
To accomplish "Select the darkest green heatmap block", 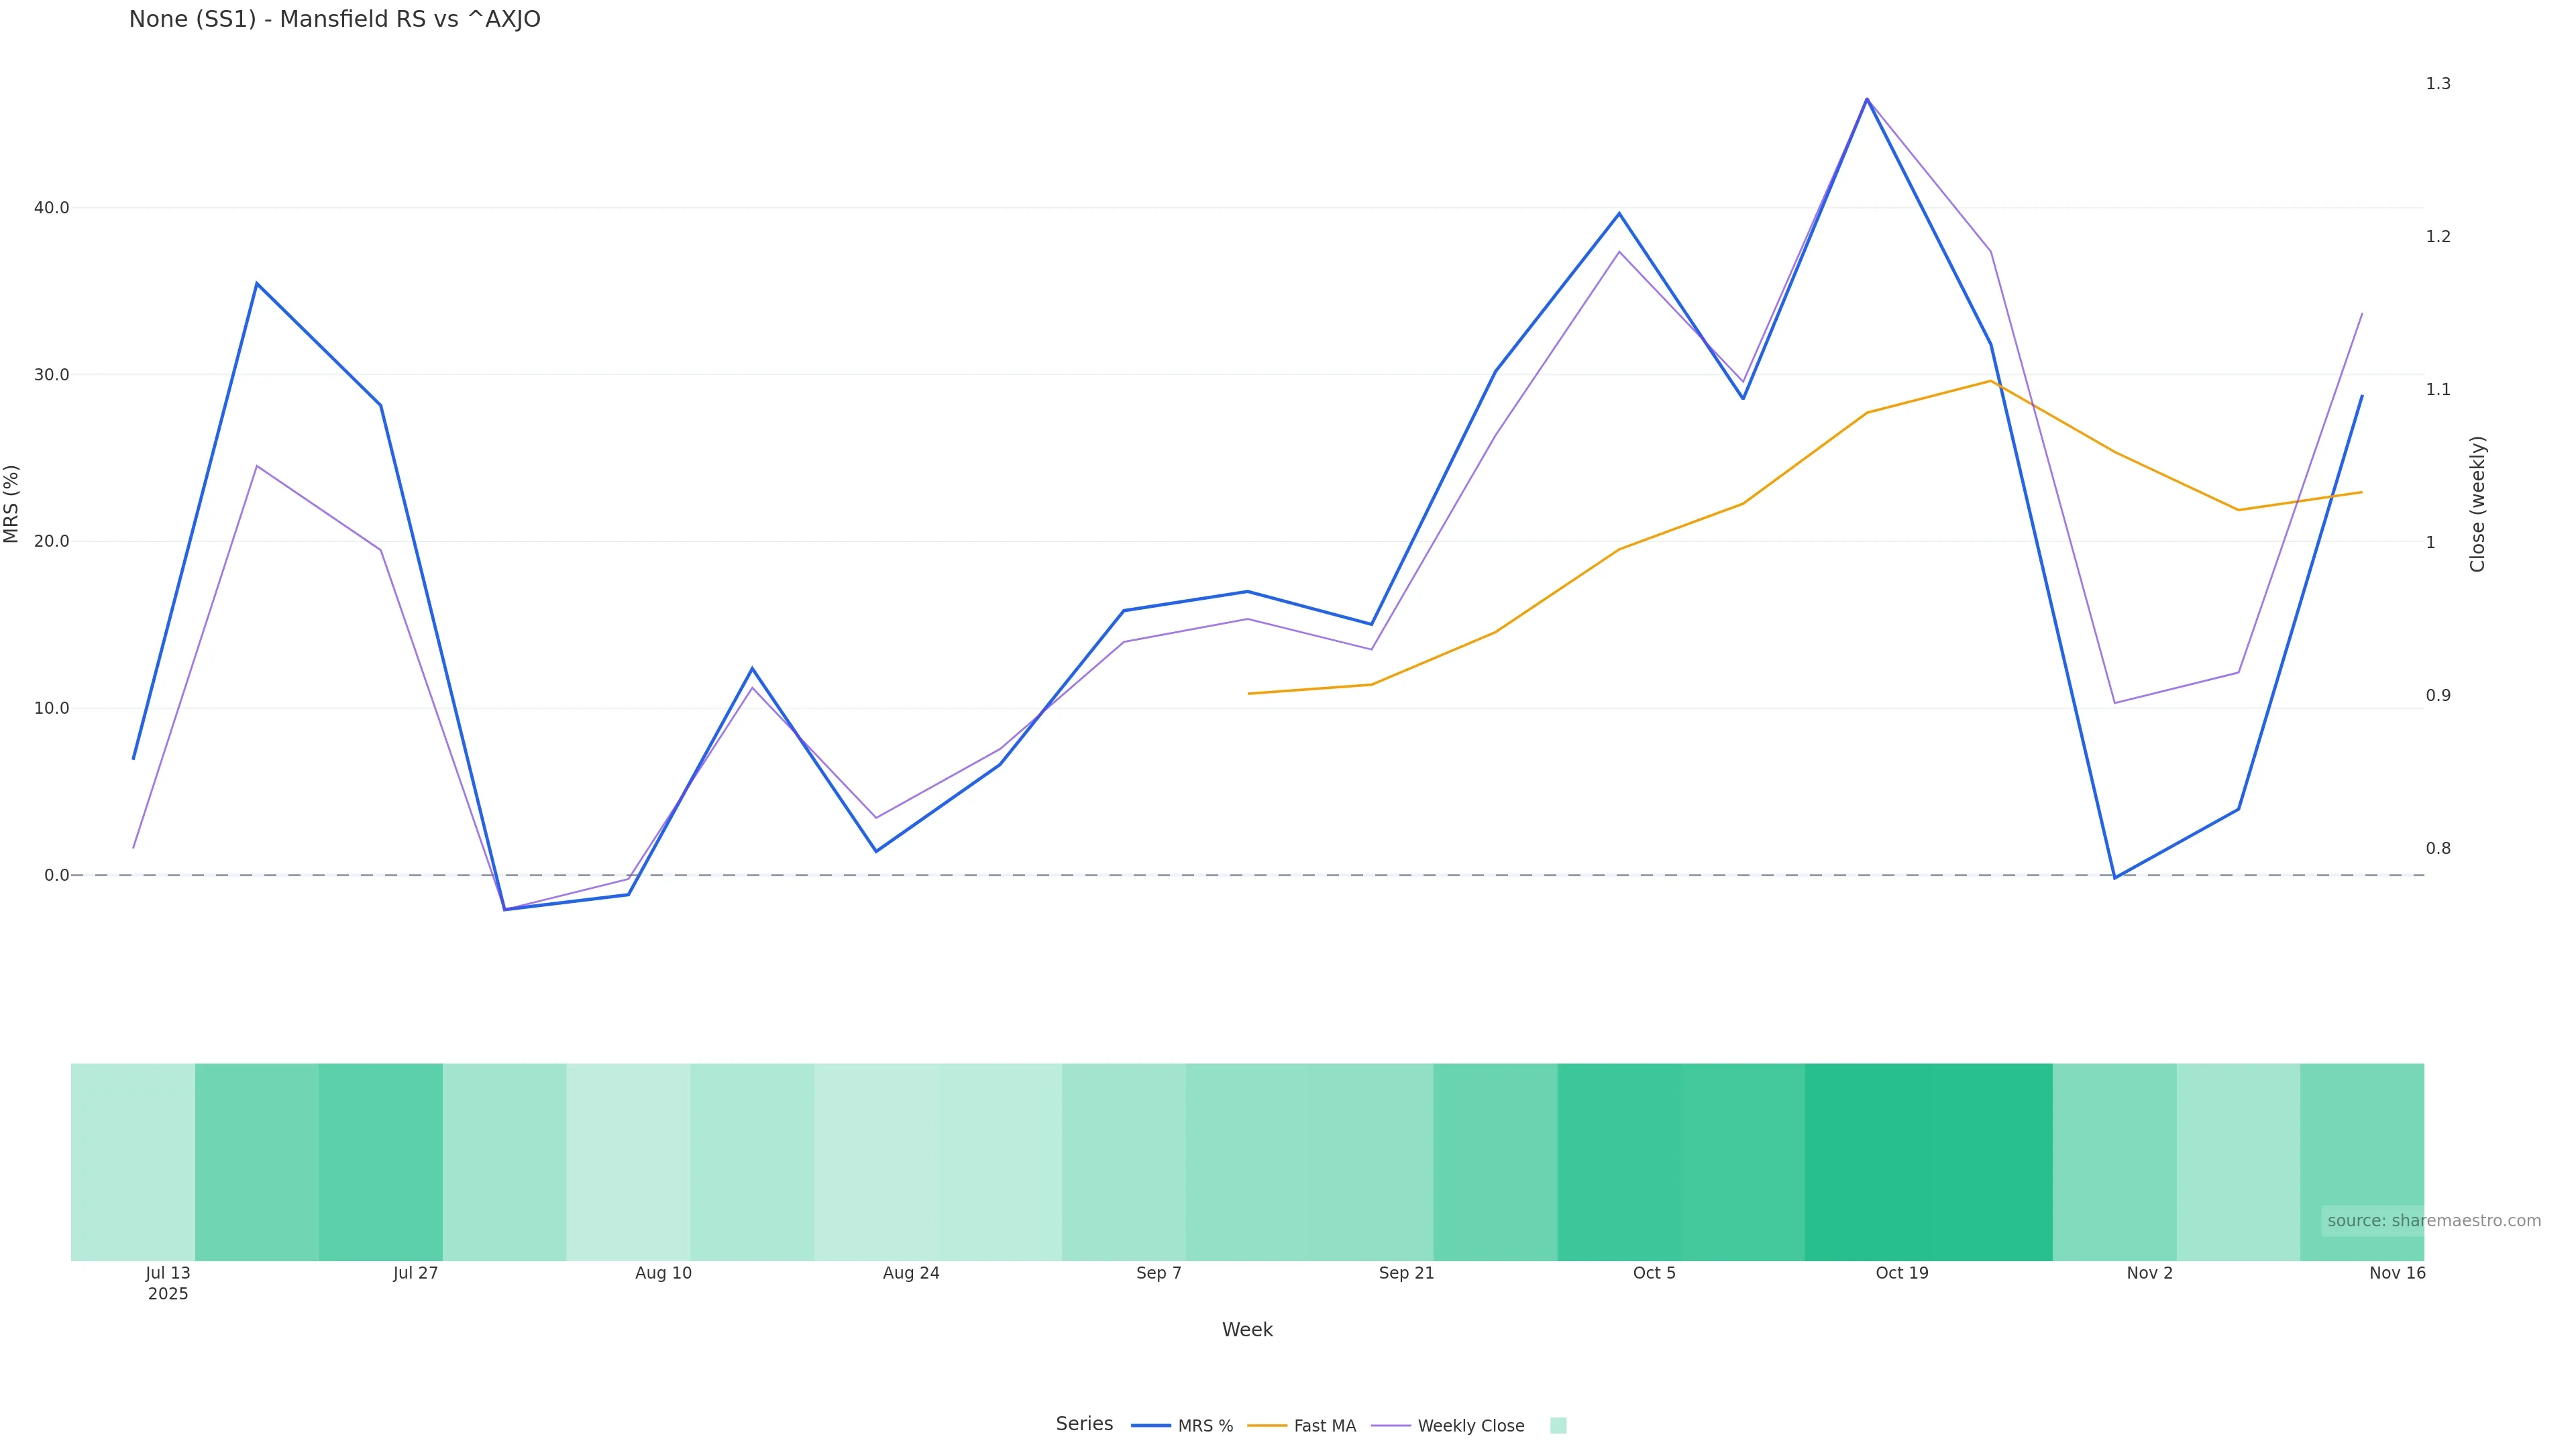I will click(x=1928, y=1161).
